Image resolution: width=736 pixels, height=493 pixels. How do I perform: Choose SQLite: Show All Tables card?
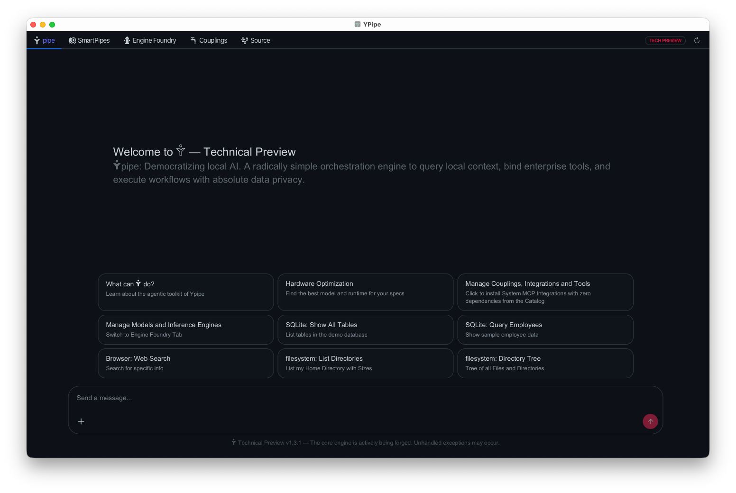pyautogui.click(x=365, y=329)
